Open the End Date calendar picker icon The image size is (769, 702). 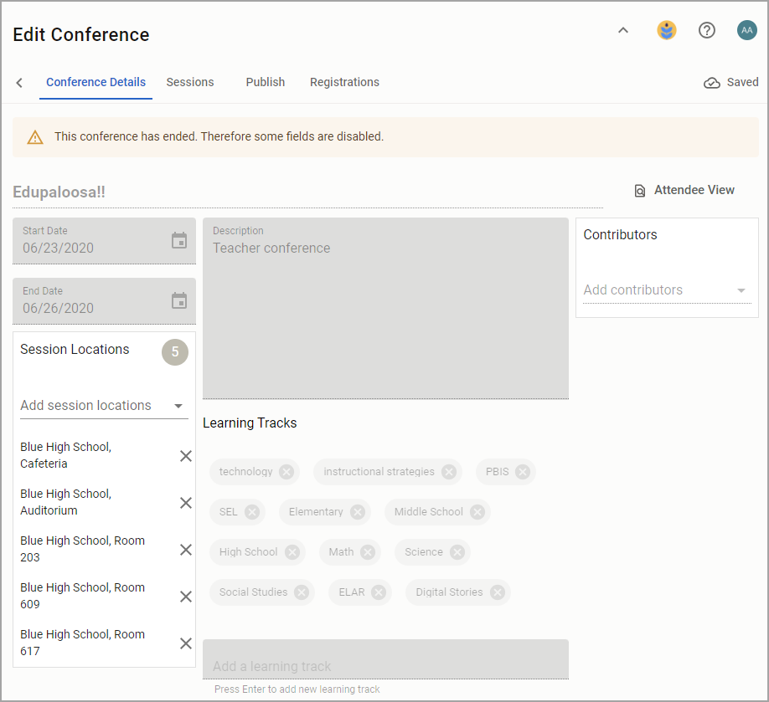[x=179, y=300]
